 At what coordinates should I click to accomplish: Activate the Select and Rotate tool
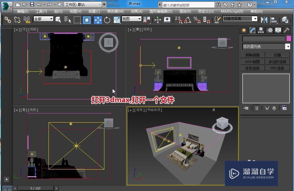coord(107,20)
